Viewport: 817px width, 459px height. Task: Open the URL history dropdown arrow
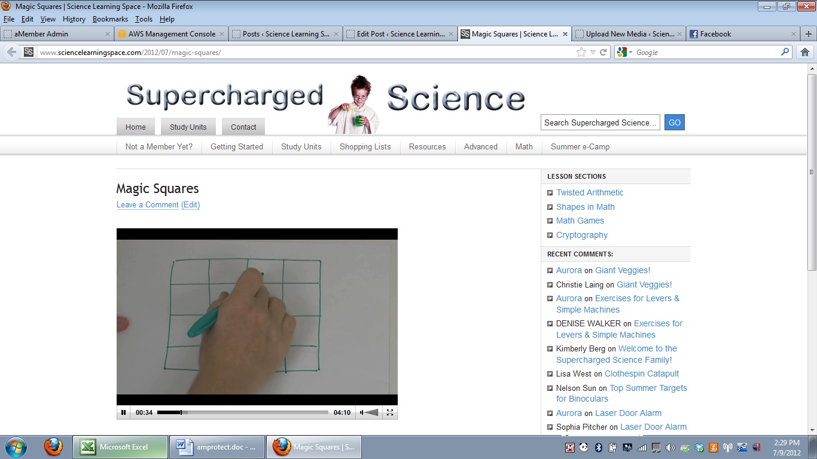tap(593, 53)
